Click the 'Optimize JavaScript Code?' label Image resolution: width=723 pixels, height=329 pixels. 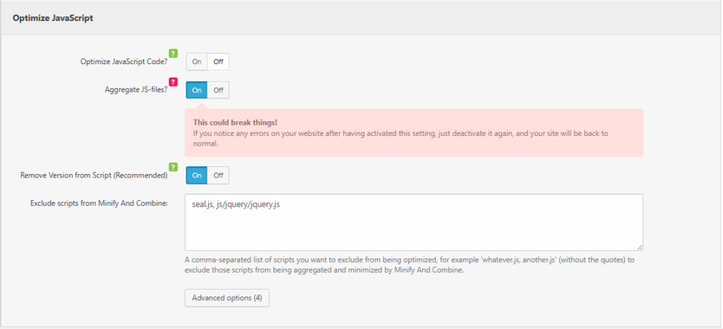[x=124, y=61]
